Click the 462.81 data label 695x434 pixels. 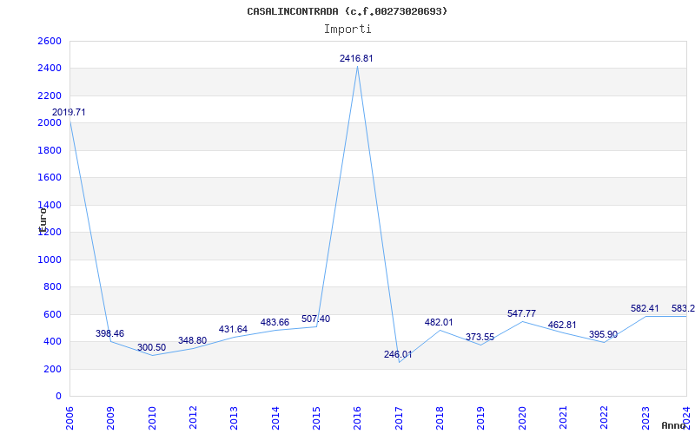click(x=562, y=325)
